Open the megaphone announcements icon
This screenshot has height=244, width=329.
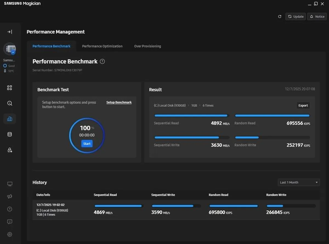(x=10, y=197)
